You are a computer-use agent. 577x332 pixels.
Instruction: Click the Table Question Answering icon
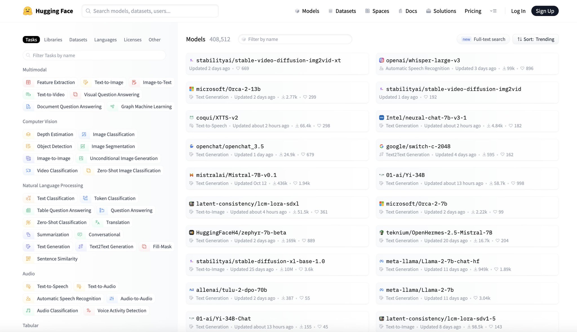(x=28, y=210)
